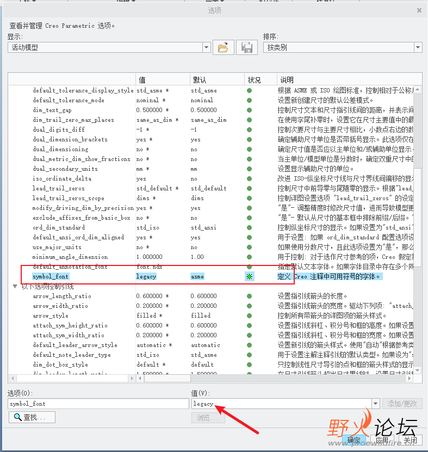
Task: Click the 应用 apply button
Action: pos(382,440)
